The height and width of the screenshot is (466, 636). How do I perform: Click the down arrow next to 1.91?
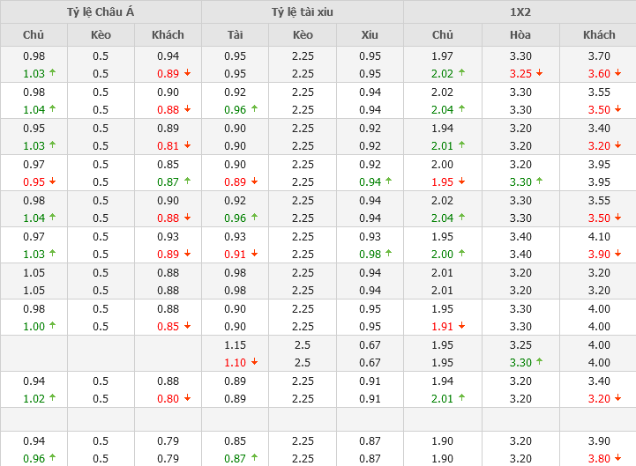click(462, 326)
